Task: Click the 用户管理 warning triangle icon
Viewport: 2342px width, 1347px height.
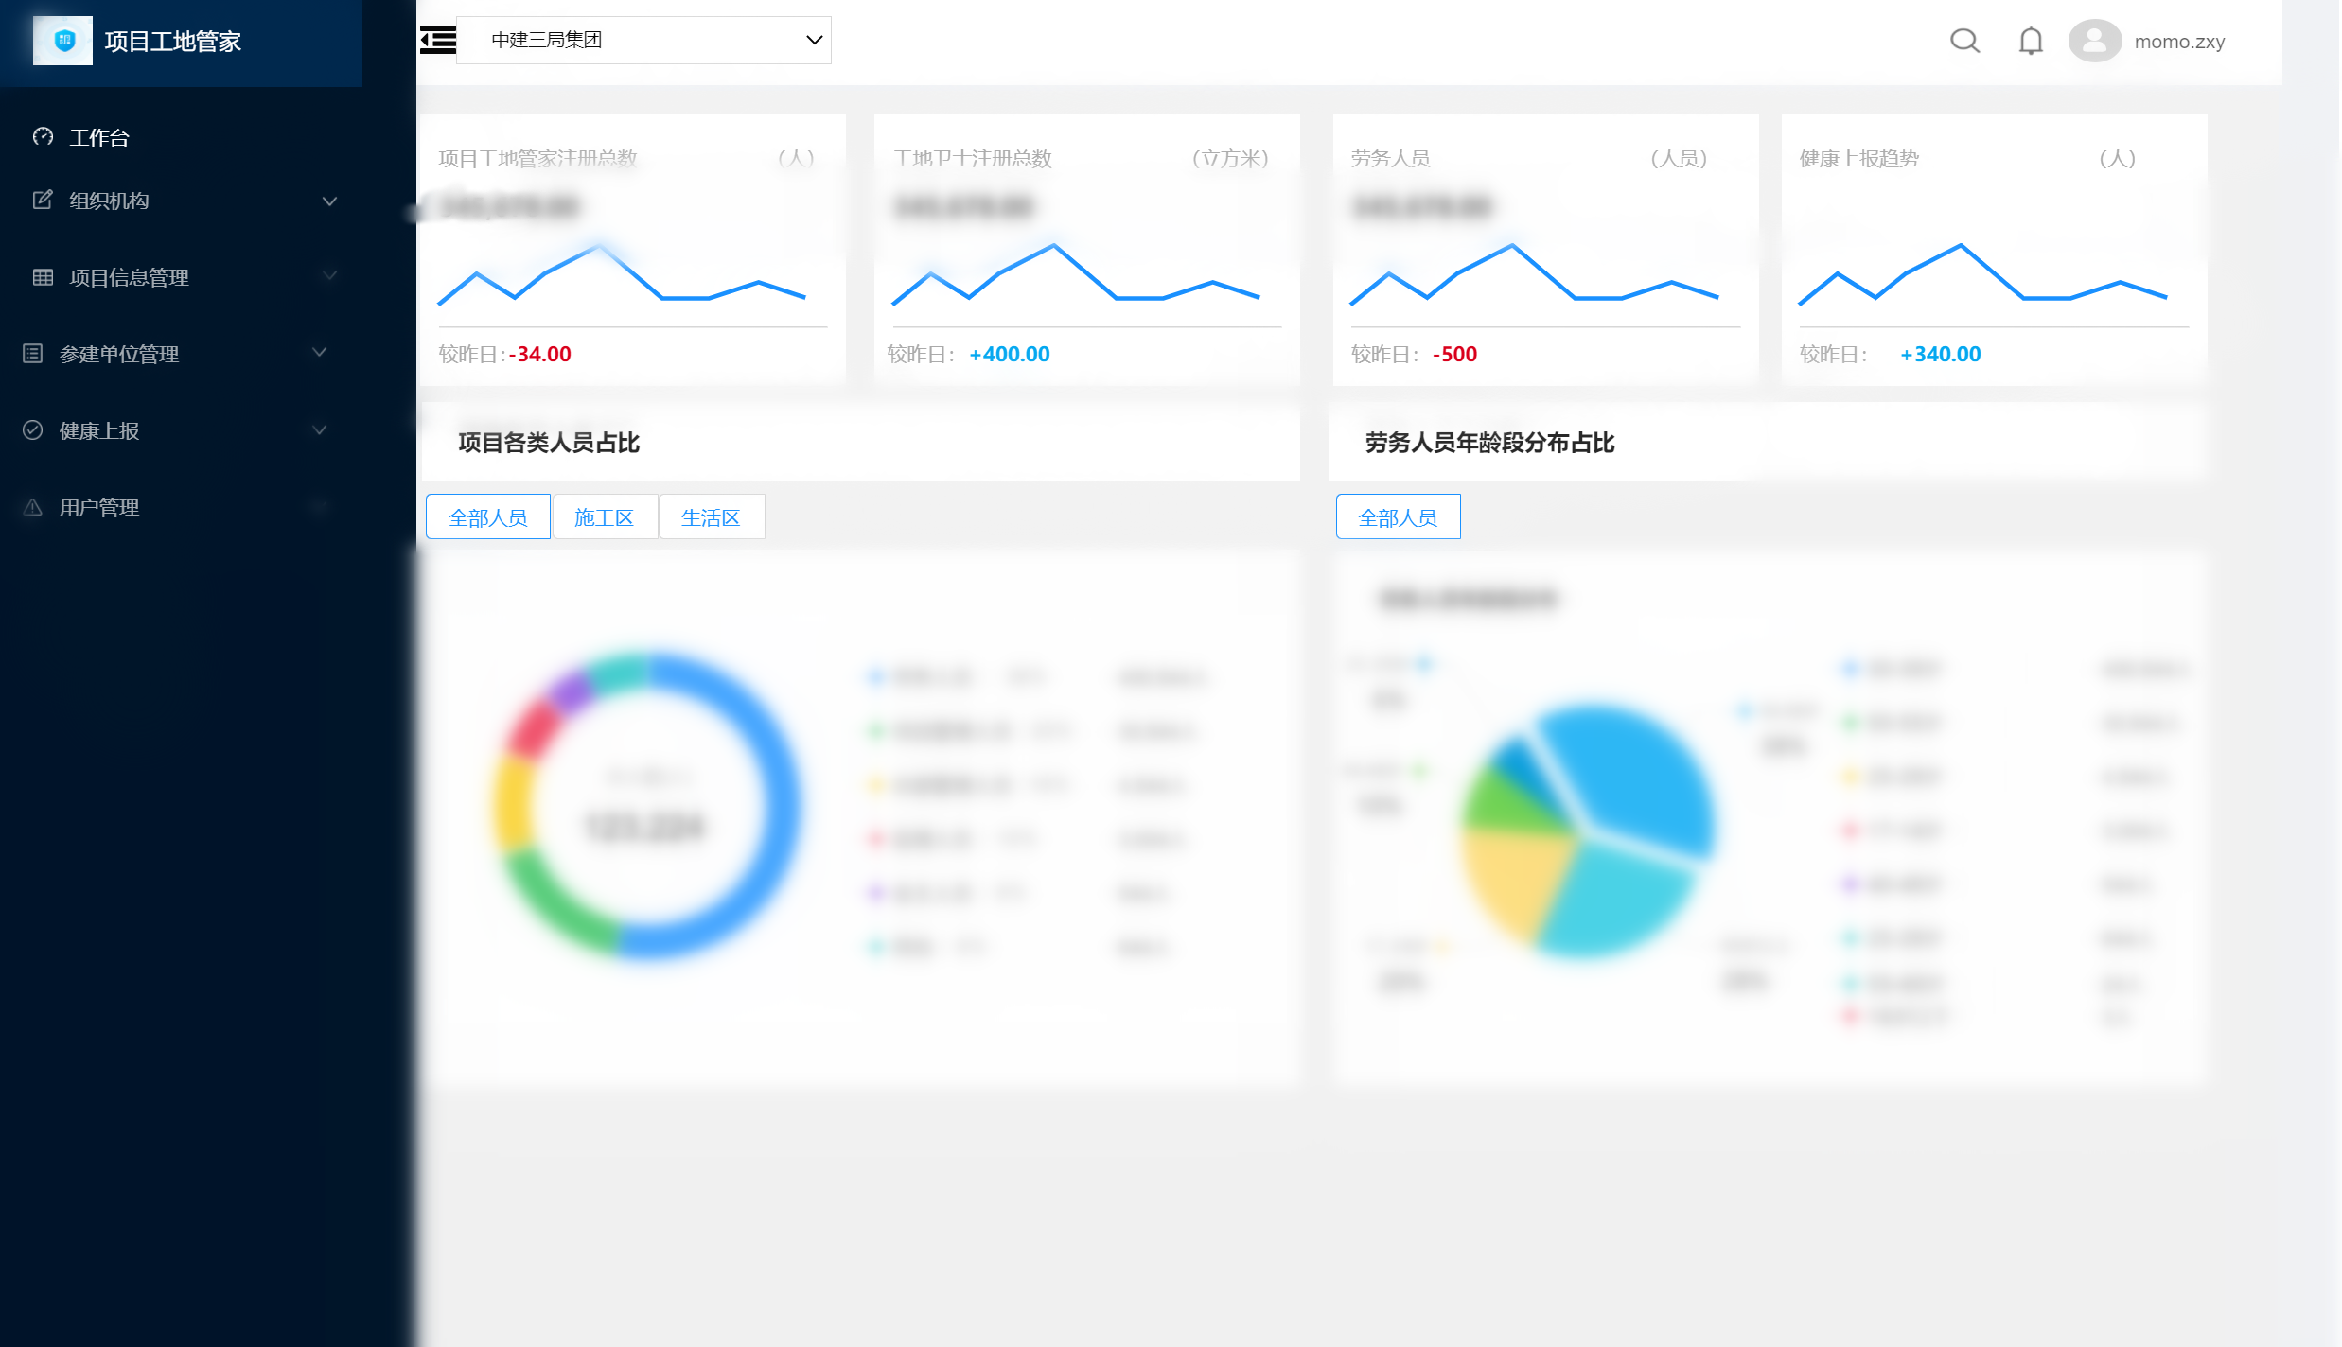Action: 33,507
